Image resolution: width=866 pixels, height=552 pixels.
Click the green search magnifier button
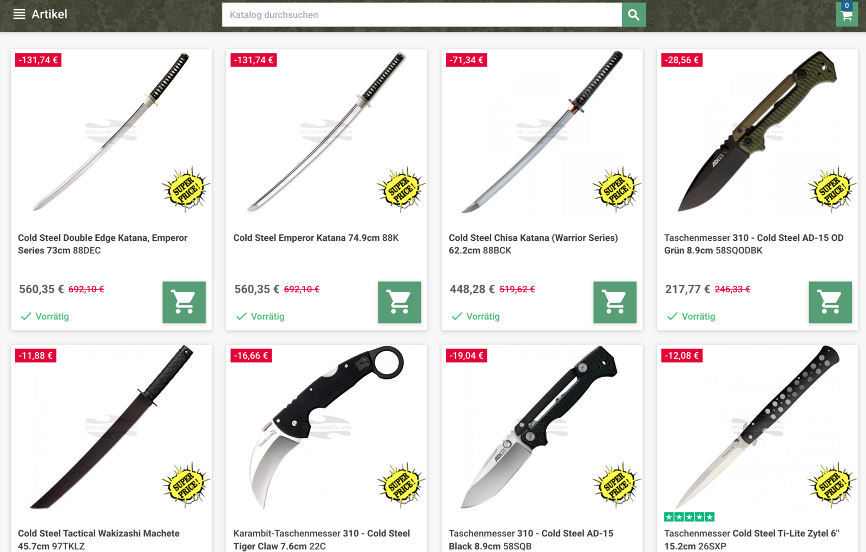pos(634,15)
